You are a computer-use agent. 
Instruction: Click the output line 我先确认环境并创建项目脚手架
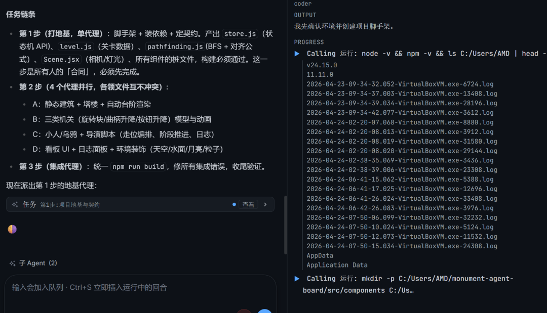pos(344,26)
